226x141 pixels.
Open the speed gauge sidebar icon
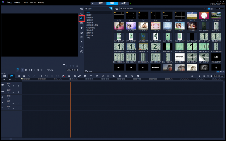pos(81,51)
